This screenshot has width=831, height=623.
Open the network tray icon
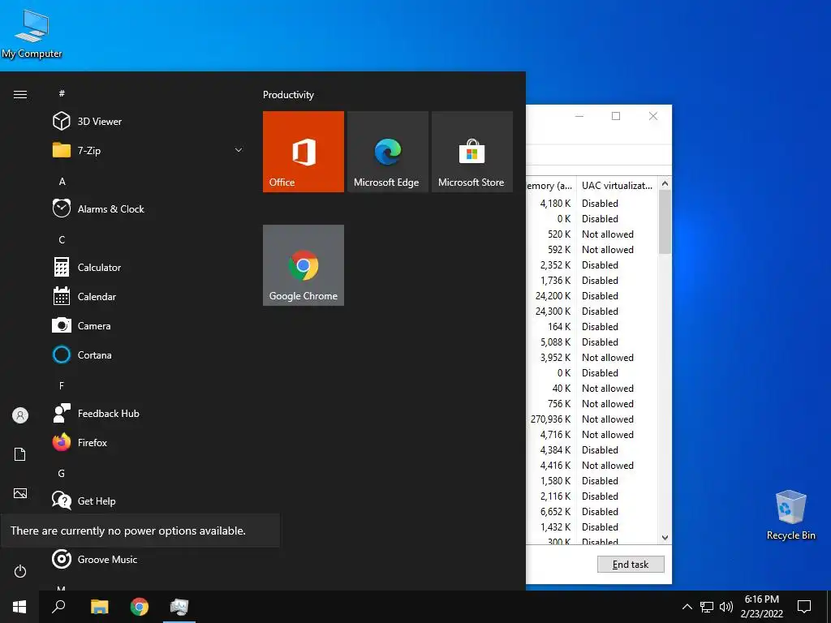tap(707, 607)
